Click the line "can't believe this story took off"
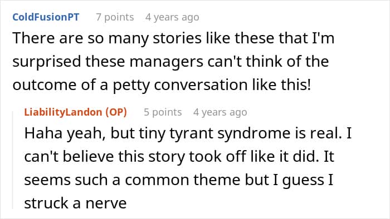The height and width of the screenshot is (219, 390). click(x=179, y=157)
